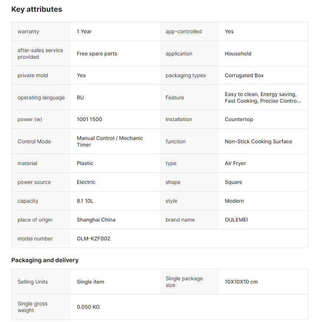This screenshot has height=322, width=321.
Task: Click the Selling Units label
Action: click(x=33, y=282)
